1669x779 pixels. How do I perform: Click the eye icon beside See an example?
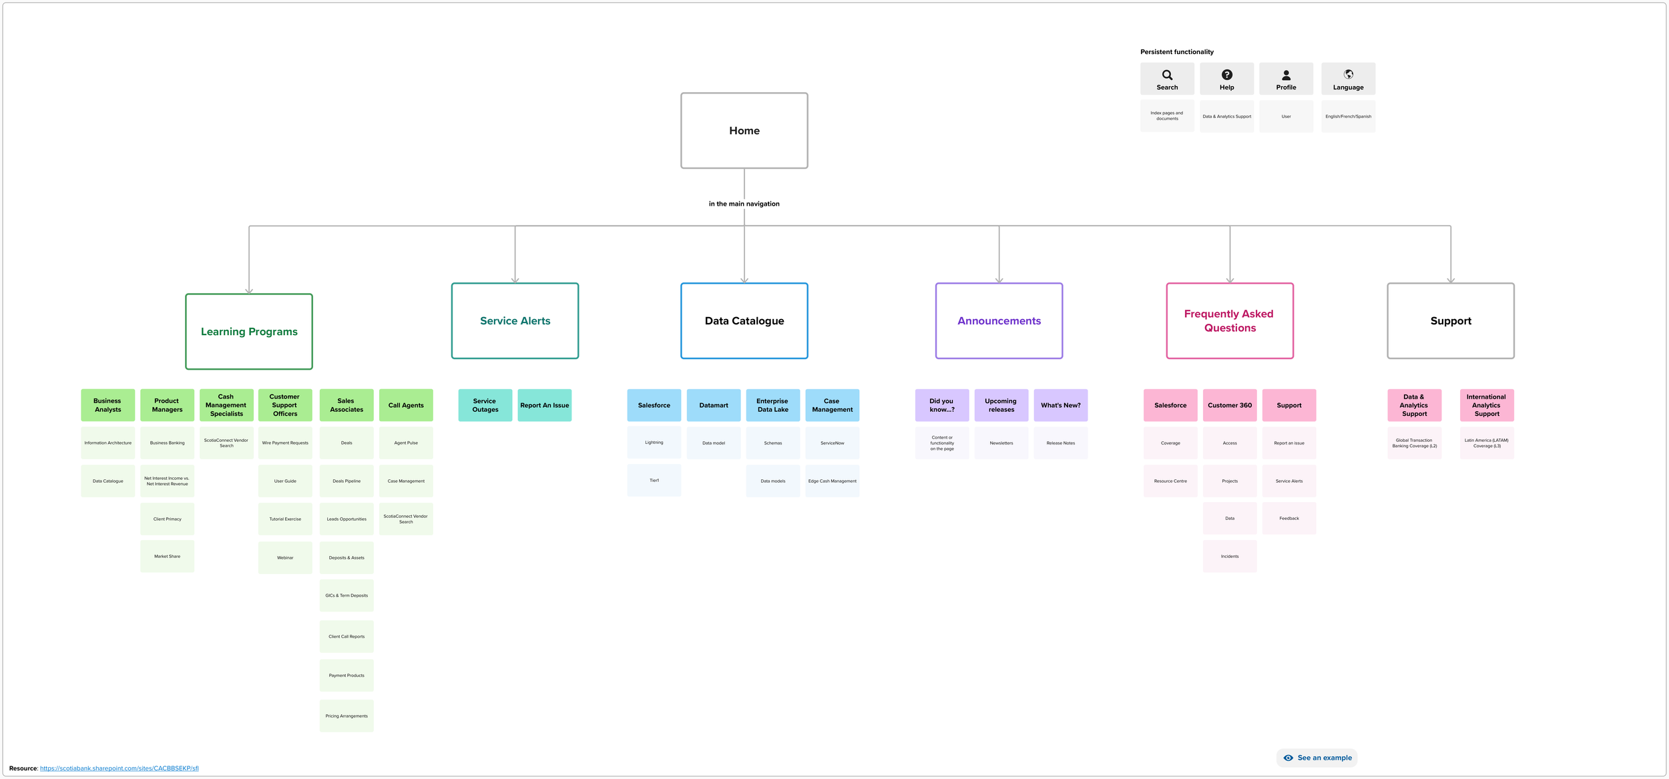click(1288, 758)
